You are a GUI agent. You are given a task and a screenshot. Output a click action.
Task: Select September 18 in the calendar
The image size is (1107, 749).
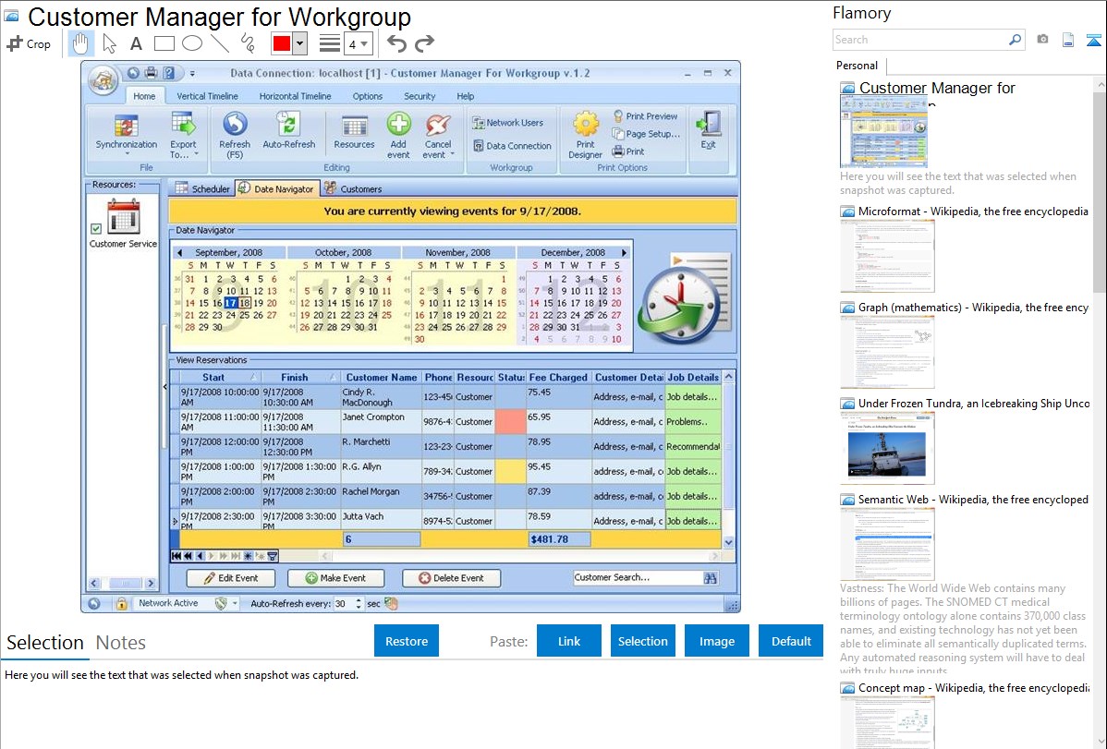pyautogui.click(x=244, y=303)
